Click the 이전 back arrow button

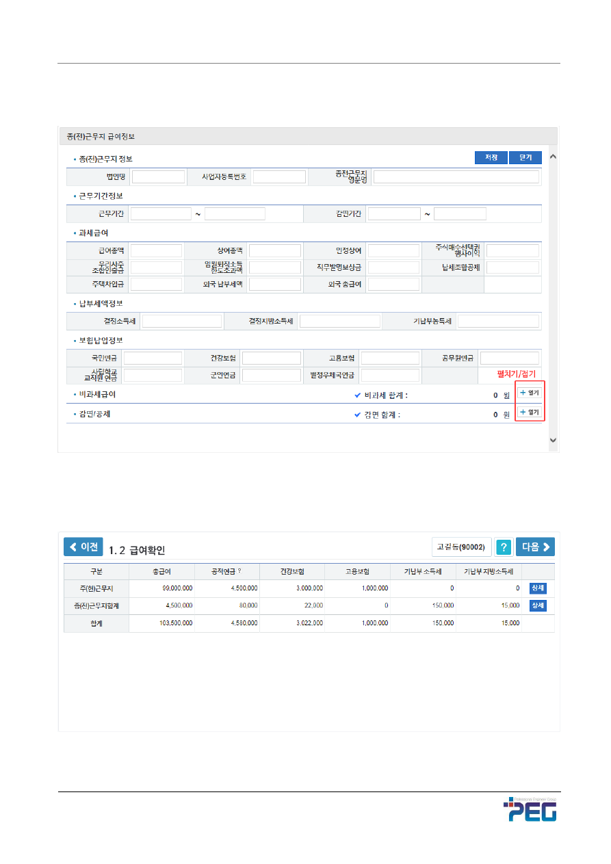point(83,547)
